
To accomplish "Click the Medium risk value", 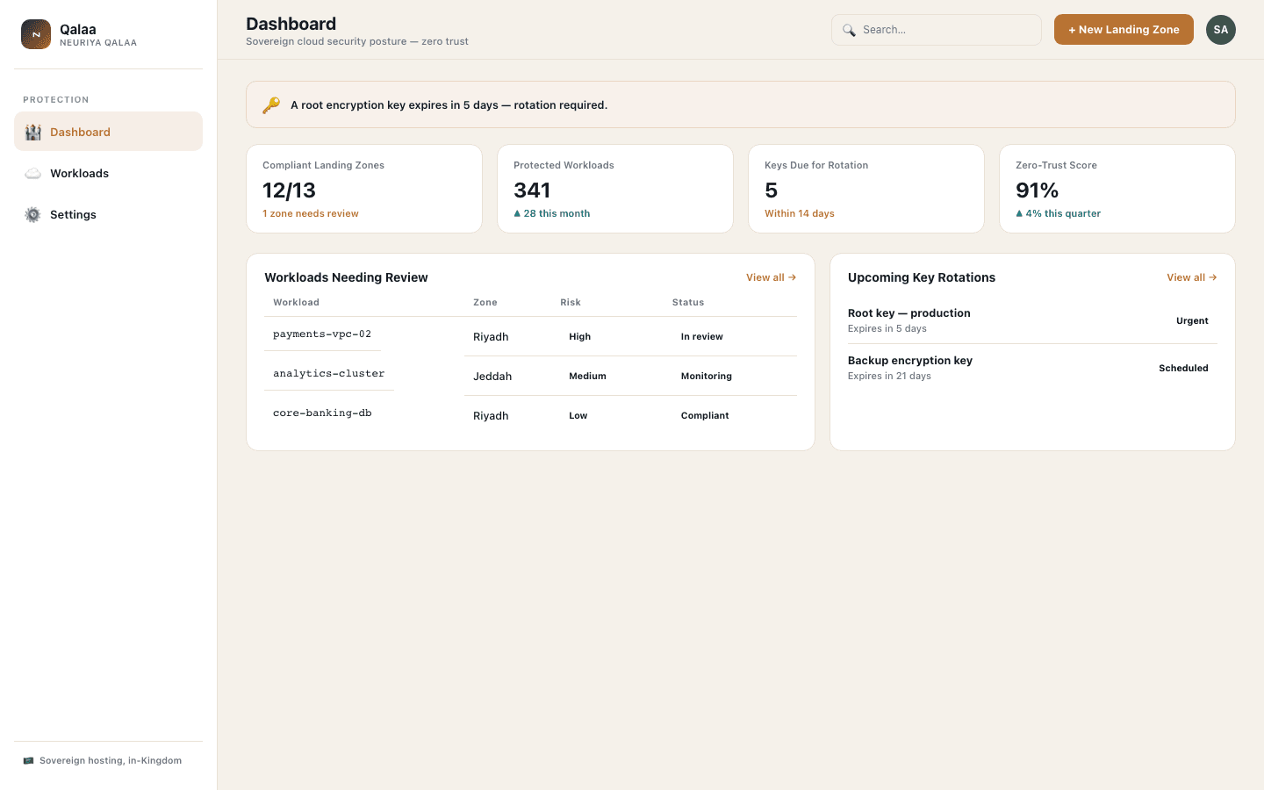I will click(587, 377).
